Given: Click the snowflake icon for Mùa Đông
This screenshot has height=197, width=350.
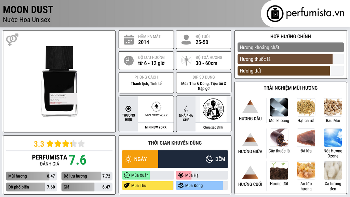Looking at the screenshot, I should (x=181, y=185).
